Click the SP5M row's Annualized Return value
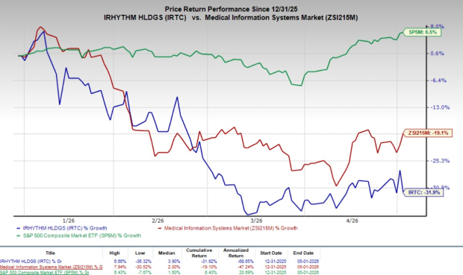Viewport: 463px width, 275px height. pyautogui.click(x=246, y=273)
